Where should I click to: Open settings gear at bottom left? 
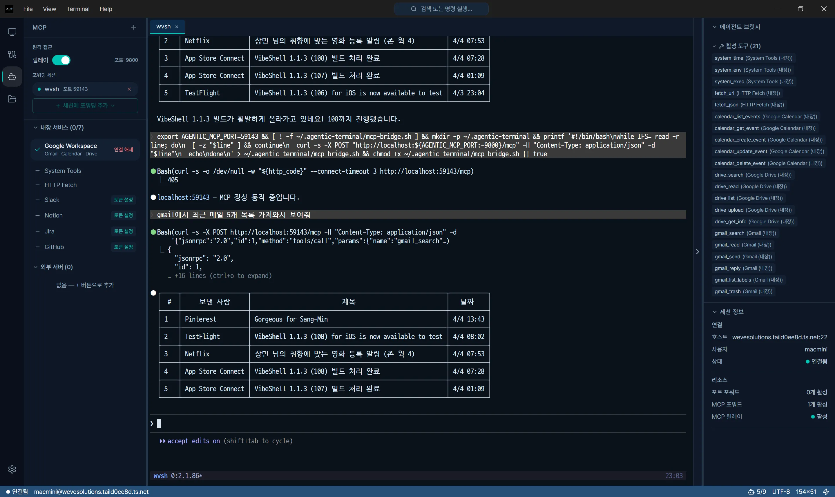point(12,469)
